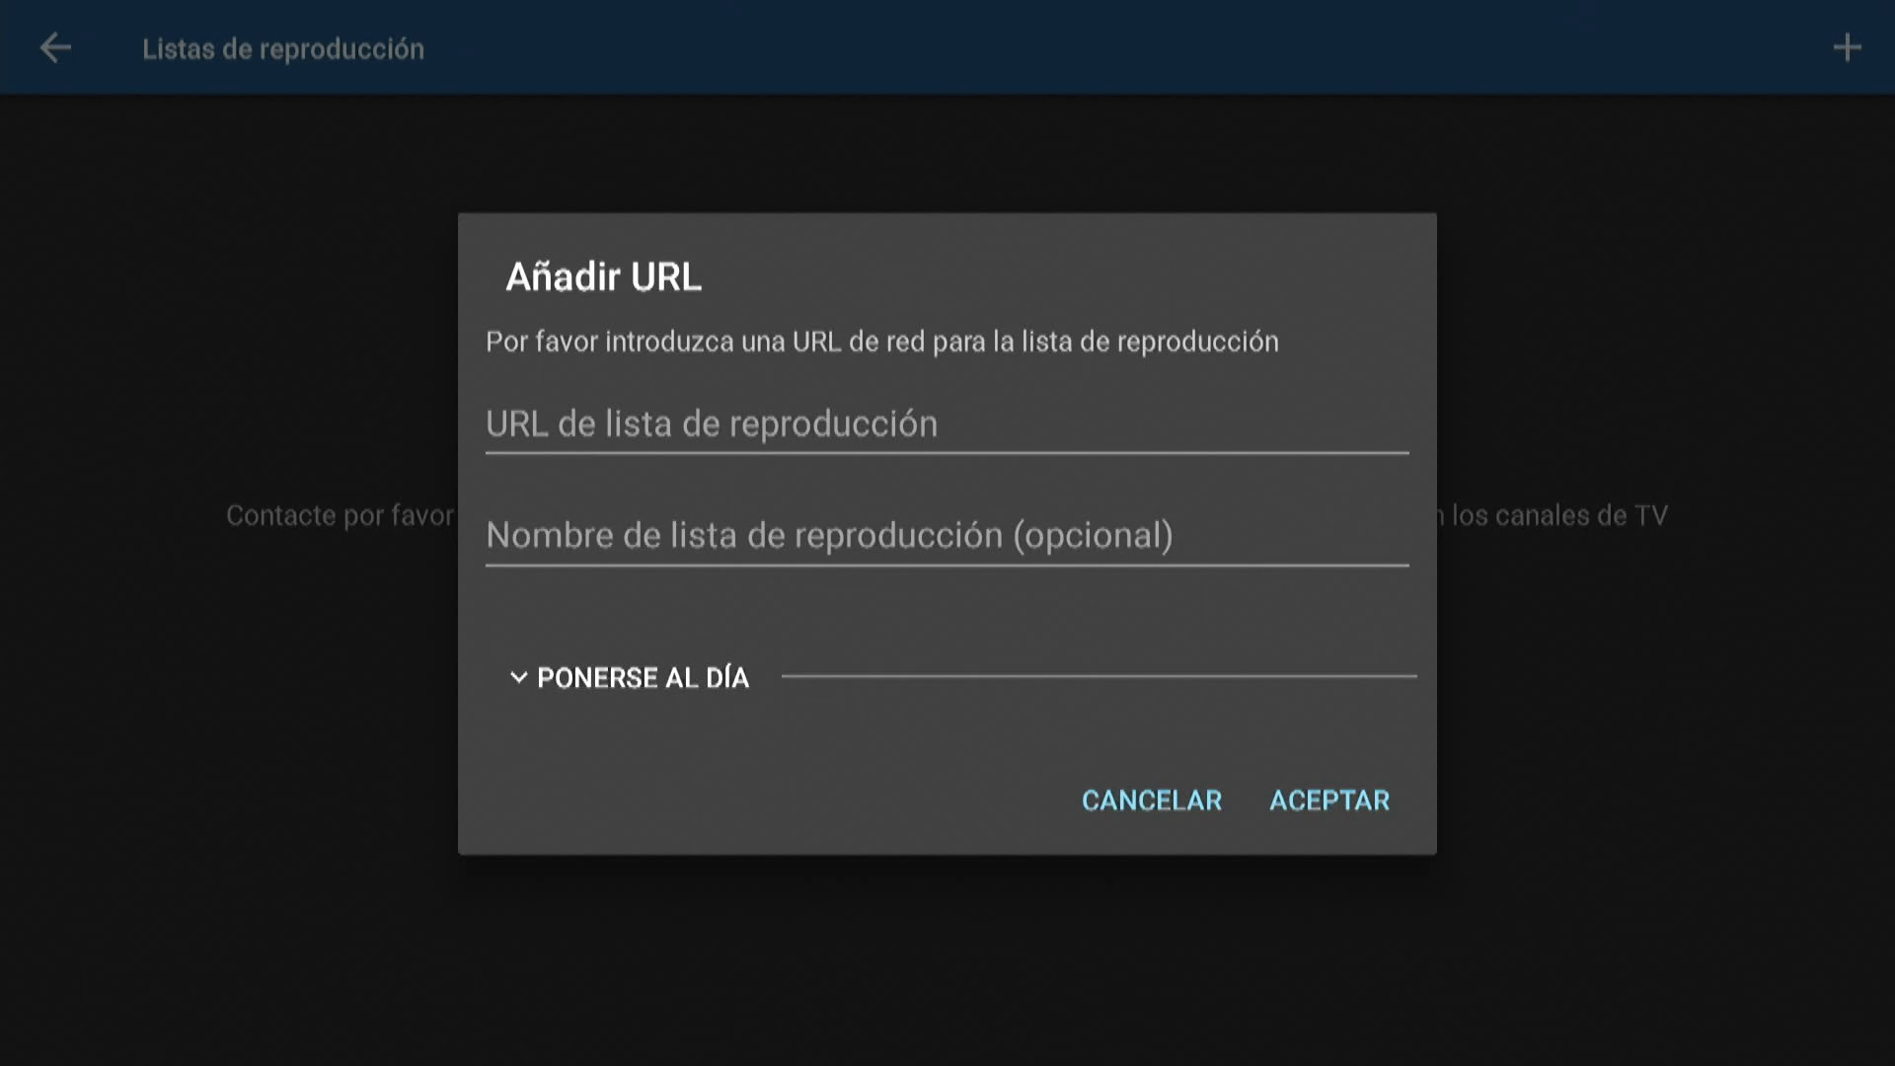Click the divider line after PONERSE AL DÍA

[1099, 676]
